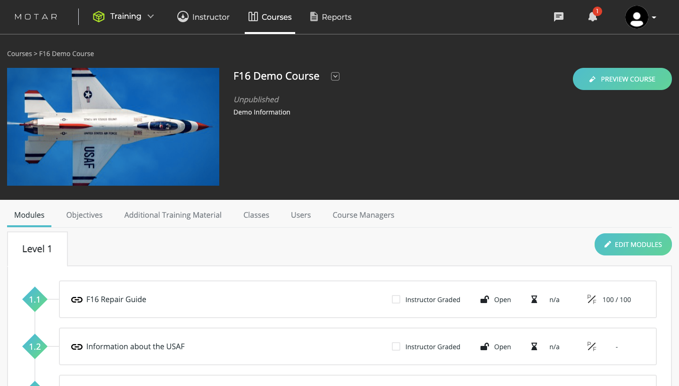Select the Level 1 tab
Viewport: 679px width, 386px height.
click(37, 249)
